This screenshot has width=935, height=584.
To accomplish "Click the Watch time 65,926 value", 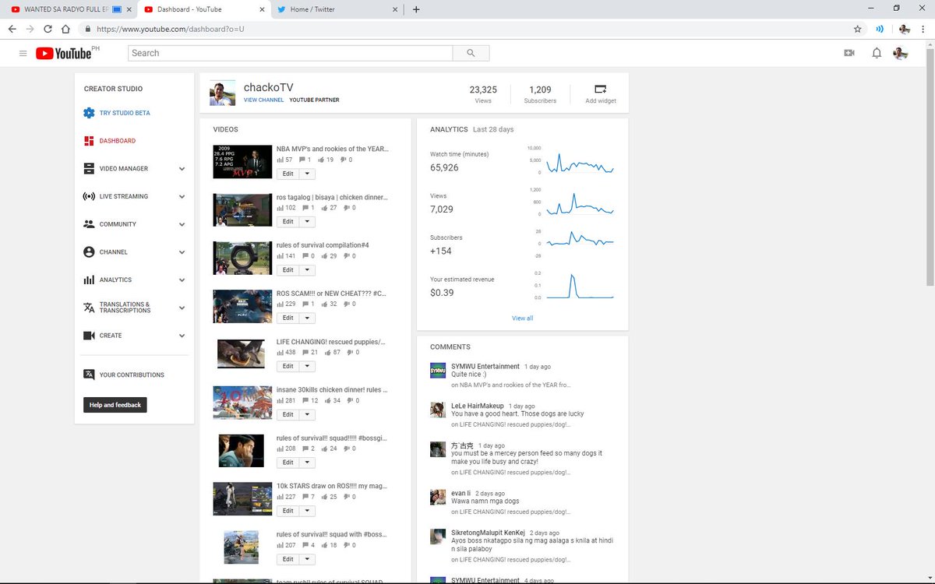I will coord(444,167).
